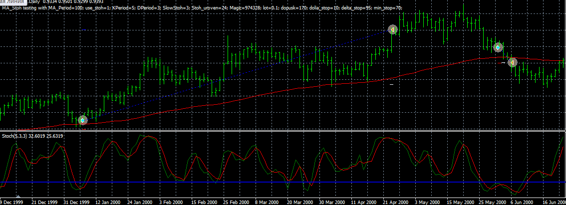The height and width of the screenshot is (205, 566).
Task: Select the trade close marker near 6 Jun 2000
Action: point(512,62)
